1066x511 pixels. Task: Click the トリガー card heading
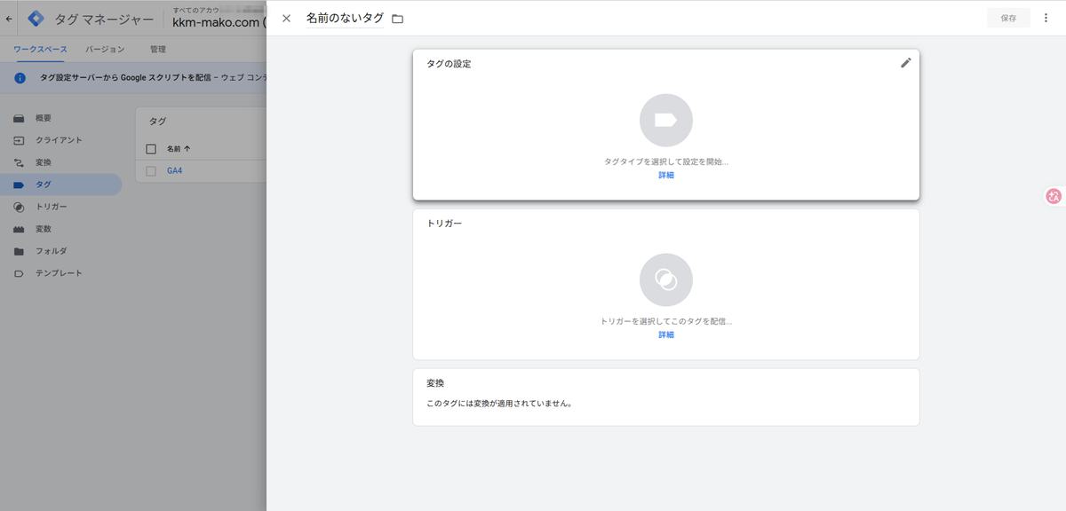point(444,224)
